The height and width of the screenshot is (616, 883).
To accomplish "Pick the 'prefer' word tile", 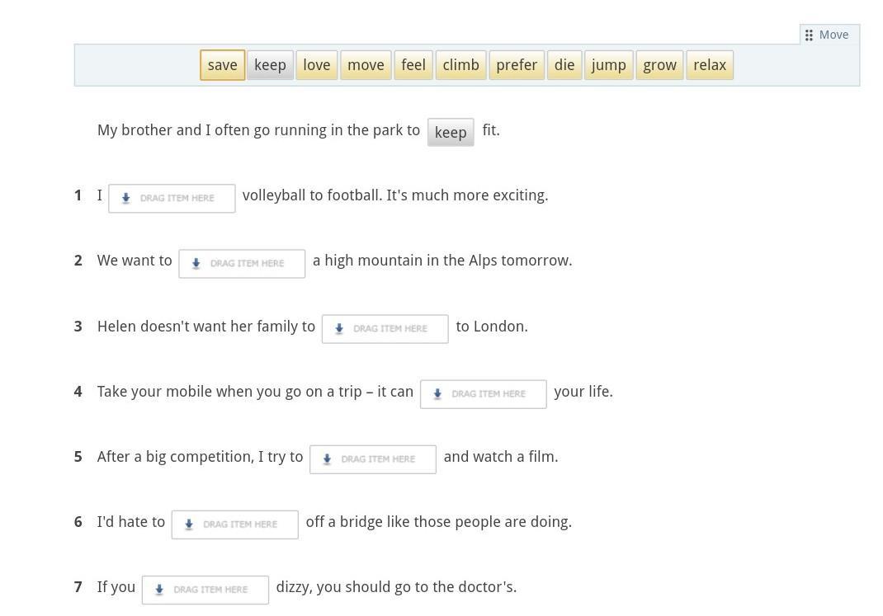I will [517, 65].
